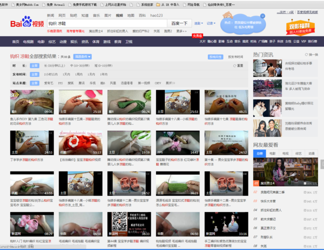Screen dimensions: 324x250
Task: Click the bear mascot above the cloud bubble
Action: (227, 15)
